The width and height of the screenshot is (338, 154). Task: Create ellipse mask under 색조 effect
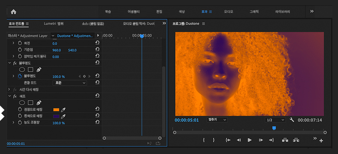click(22, 102)
